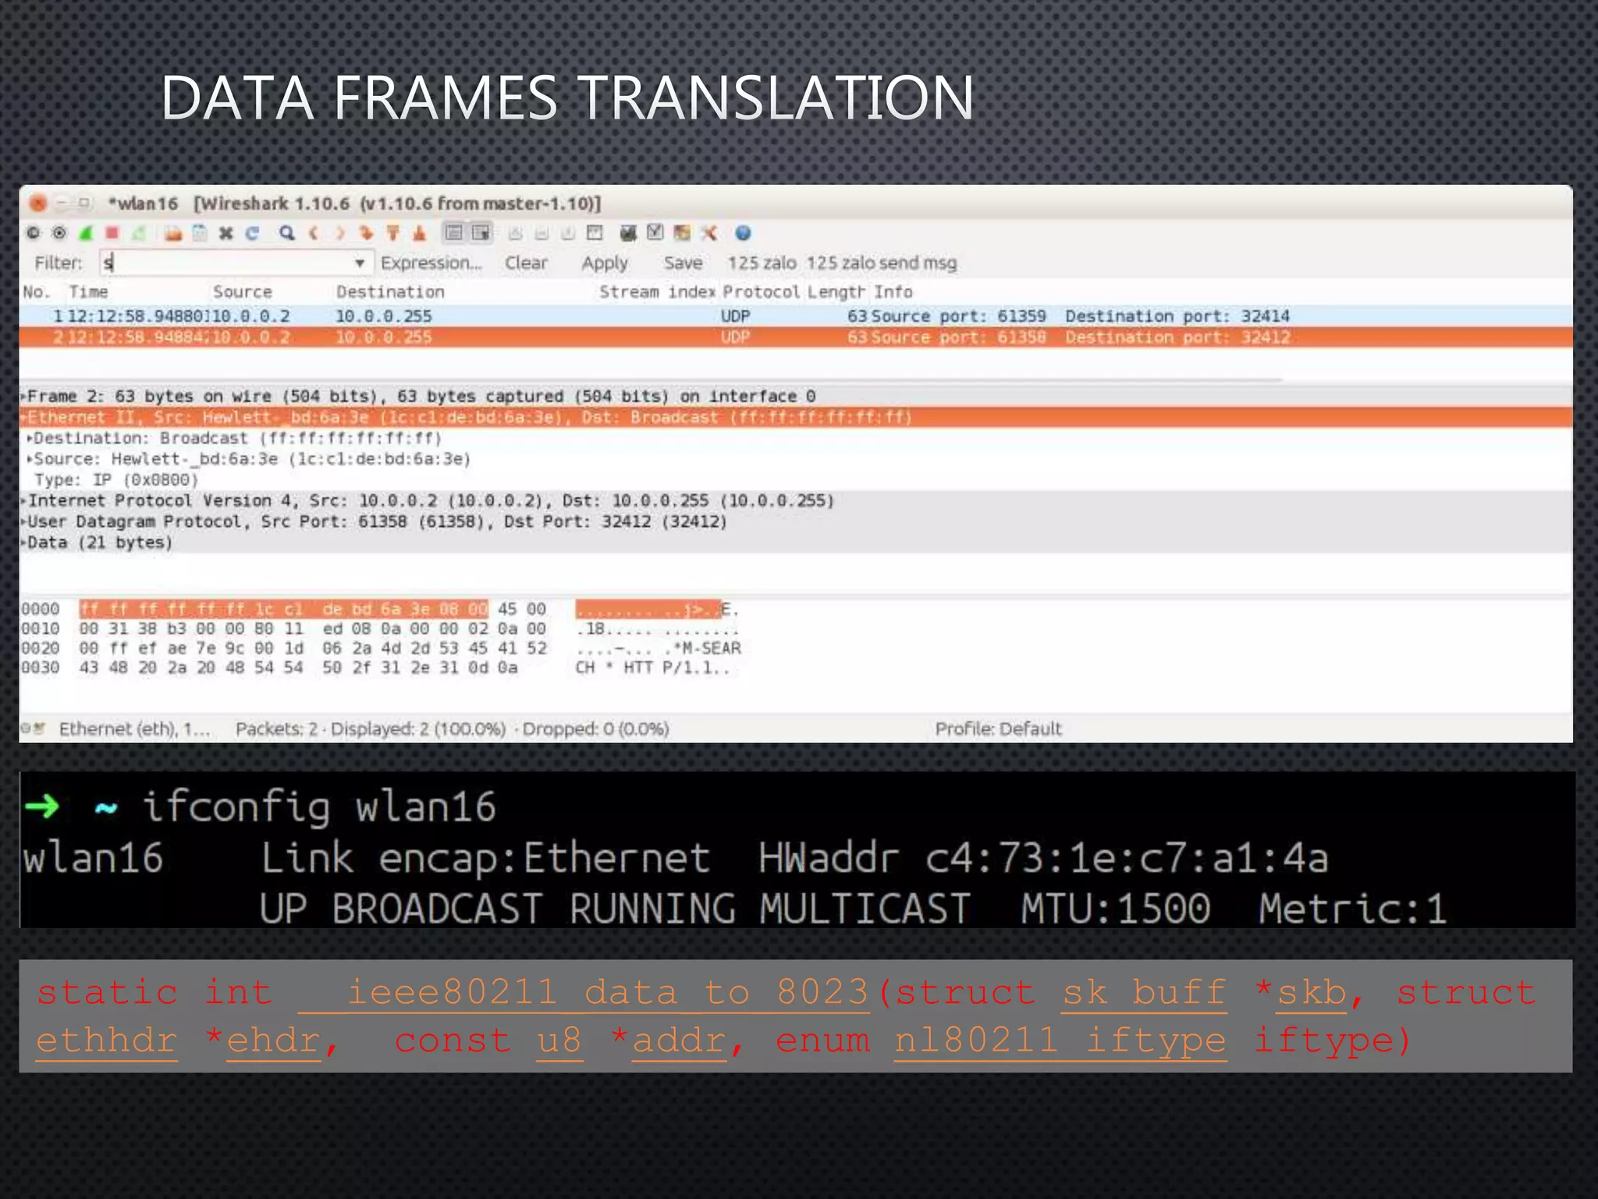The width and height of the screenshot is (1598, 1199).
Task: Click 'Profile: Default' in status bar
Action: pos(998,729)
